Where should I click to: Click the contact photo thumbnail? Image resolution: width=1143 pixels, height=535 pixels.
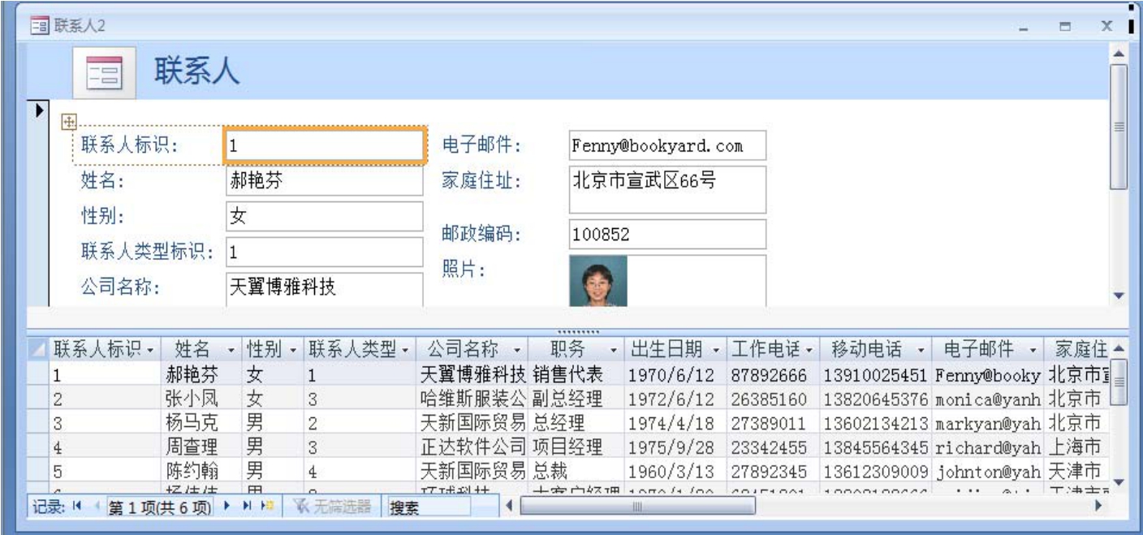coord(598,280)
